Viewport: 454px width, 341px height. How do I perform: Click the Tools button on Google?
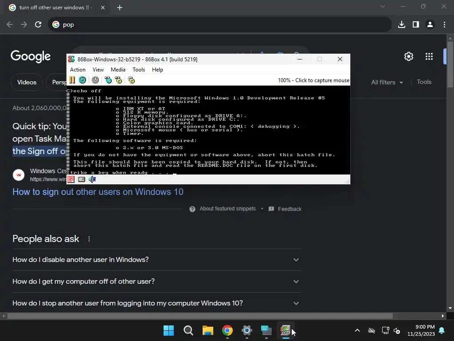click(x=424, y=82)
